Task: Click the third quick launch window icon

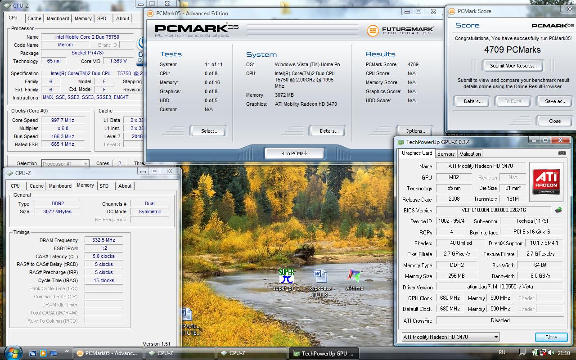Action: coord(54,353)
